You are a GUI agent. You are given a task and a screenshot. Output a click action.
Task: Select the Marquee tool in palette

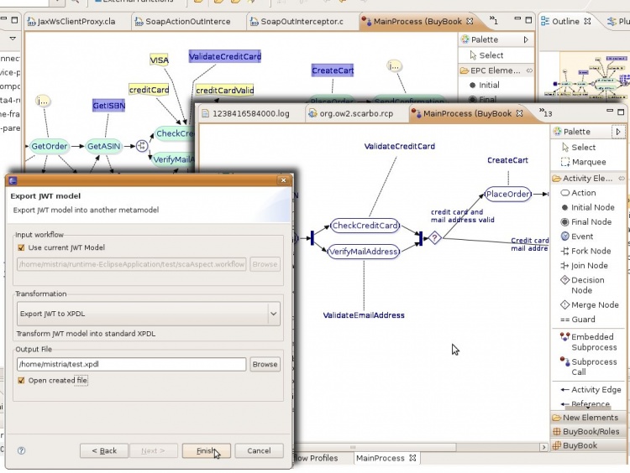click(x=588, y=162)
